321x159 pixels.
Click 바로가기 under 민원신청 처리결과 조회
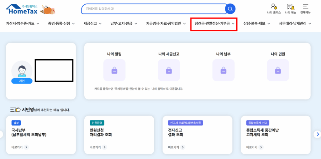98,147
